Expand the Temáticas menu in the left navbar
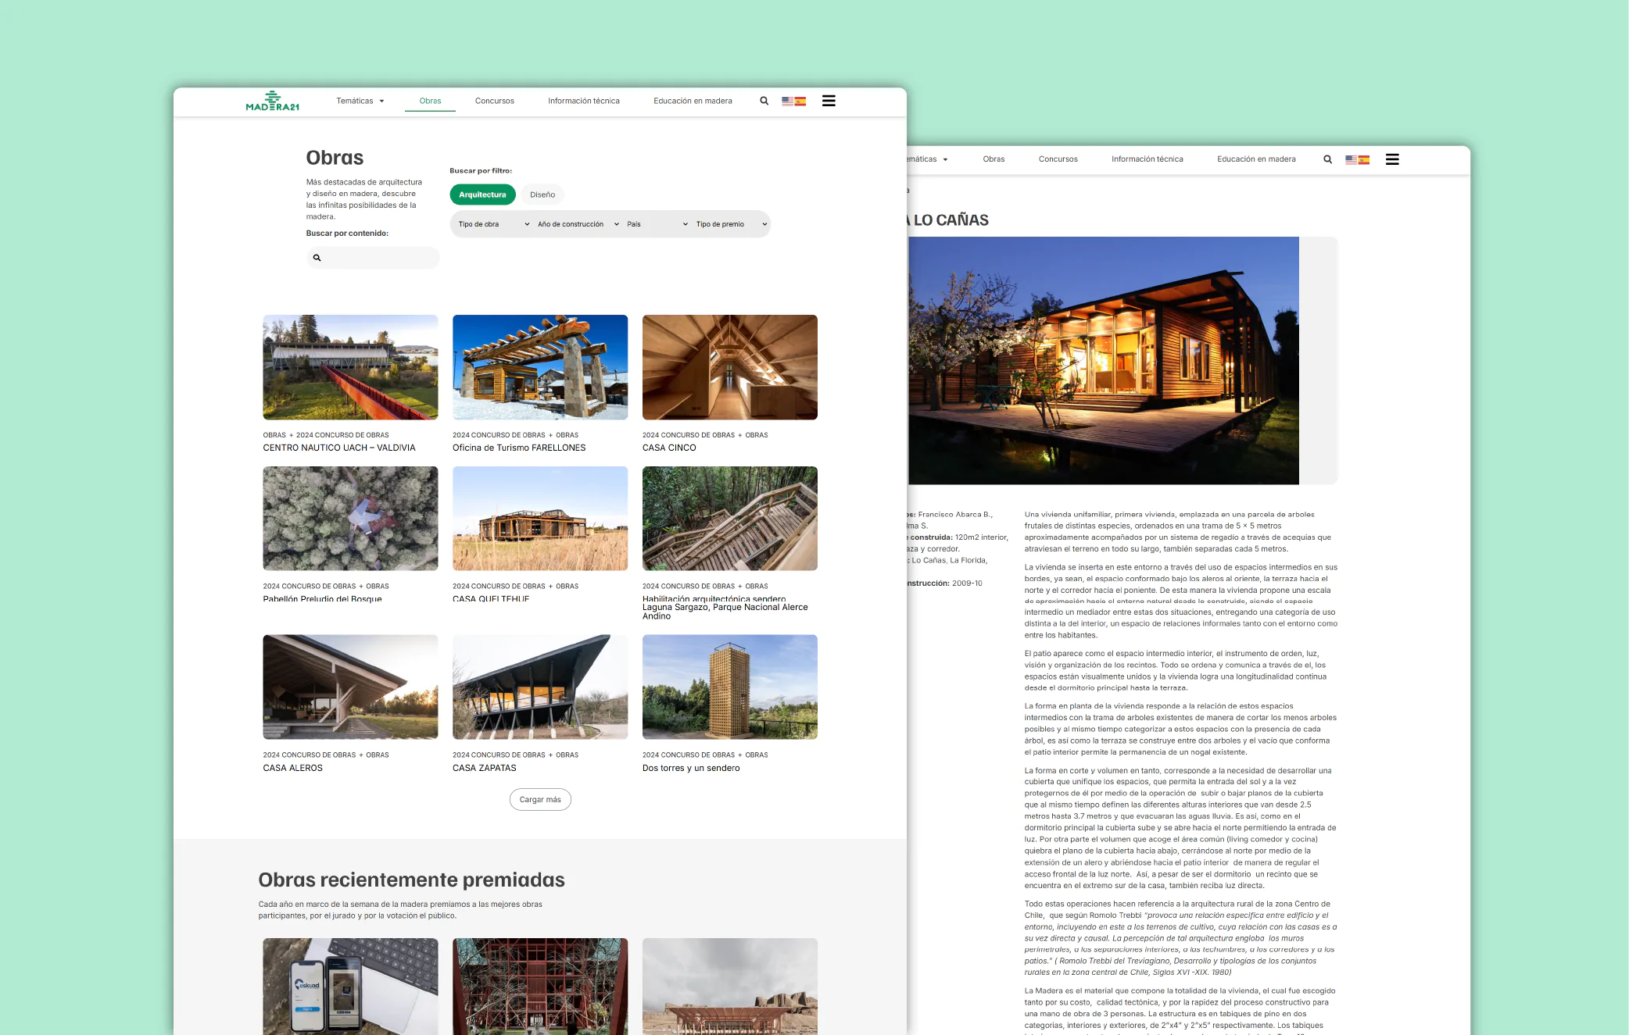The width and height of the screenshot is (1629, 1035). click(360, 101)
